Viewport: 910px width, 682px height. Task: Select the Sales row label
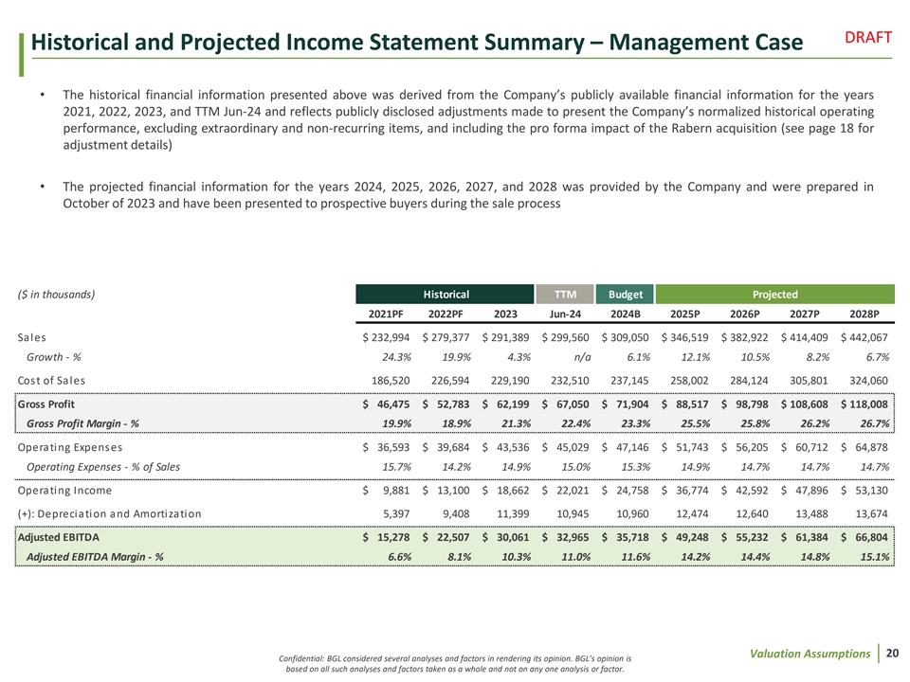32,337
